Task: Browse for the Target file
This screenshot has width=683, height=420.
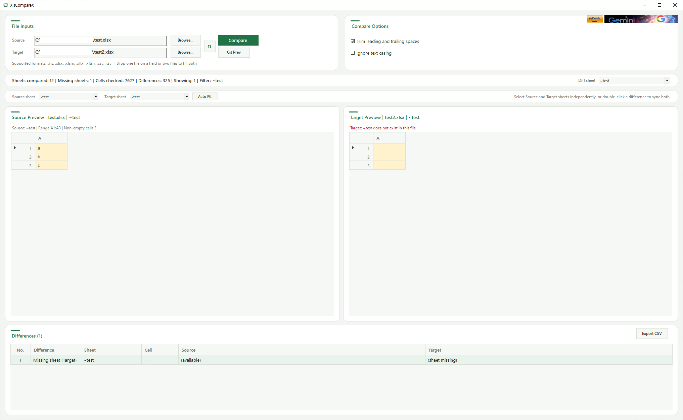Action: 185,52
